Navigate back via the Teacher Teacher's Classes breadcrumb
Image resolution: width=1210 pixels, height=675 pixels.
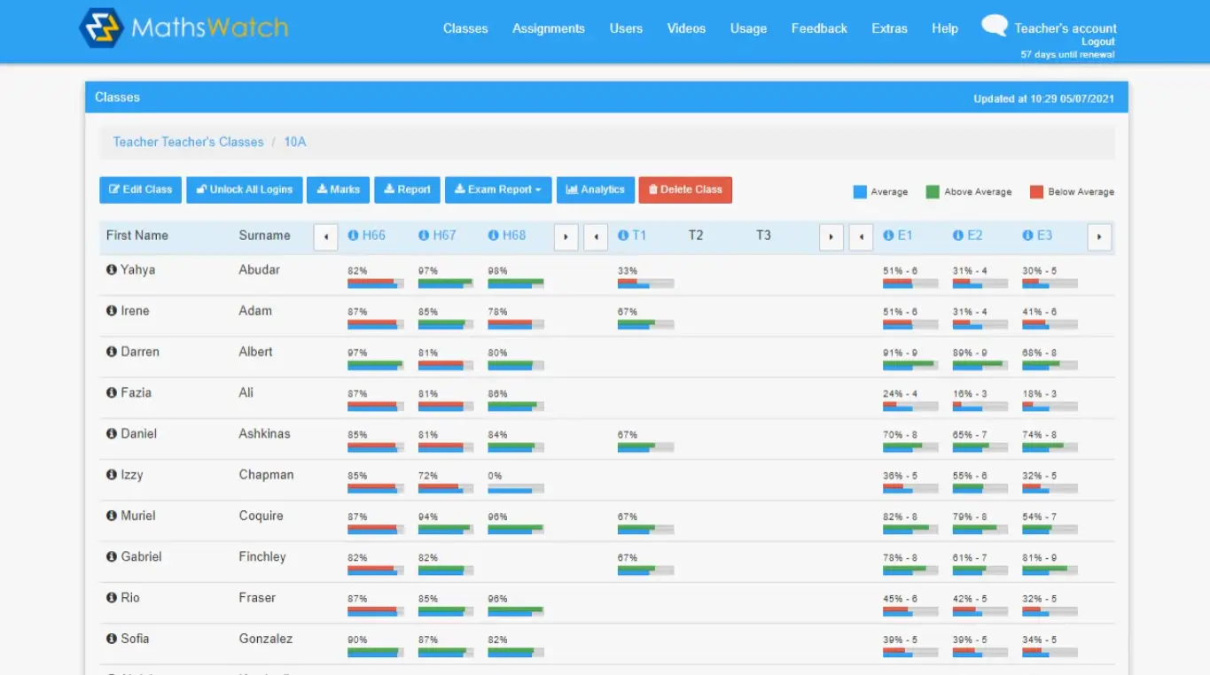click(188, 142)
